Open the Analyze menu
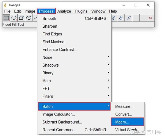165x139 pixels. (x=64, y=11)
